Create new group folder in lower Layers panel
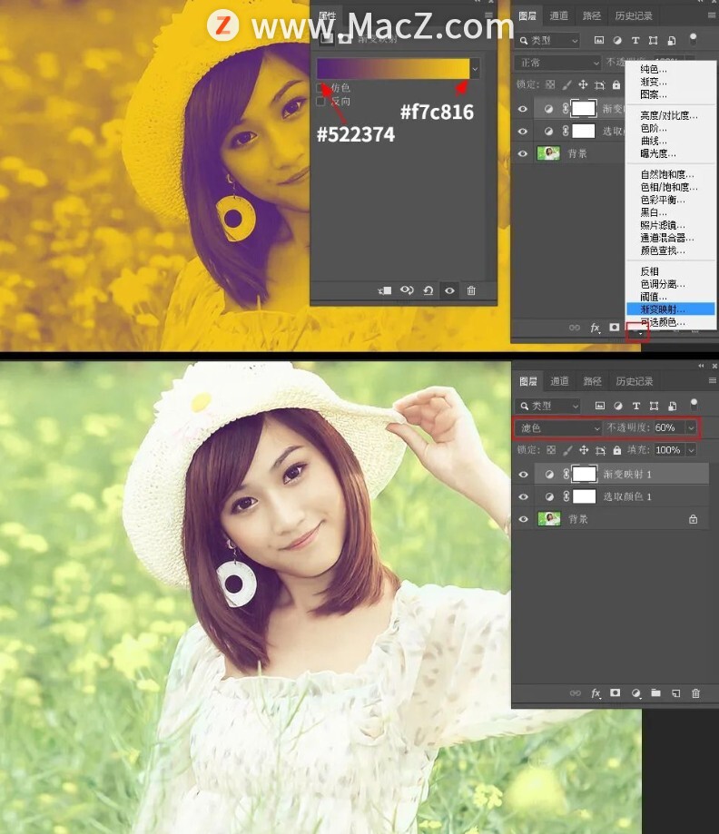 click(x=655, y=692)
